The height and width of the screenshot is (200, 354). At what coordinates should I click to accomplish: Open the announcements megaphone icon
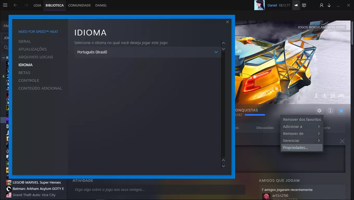click(296, 5)
